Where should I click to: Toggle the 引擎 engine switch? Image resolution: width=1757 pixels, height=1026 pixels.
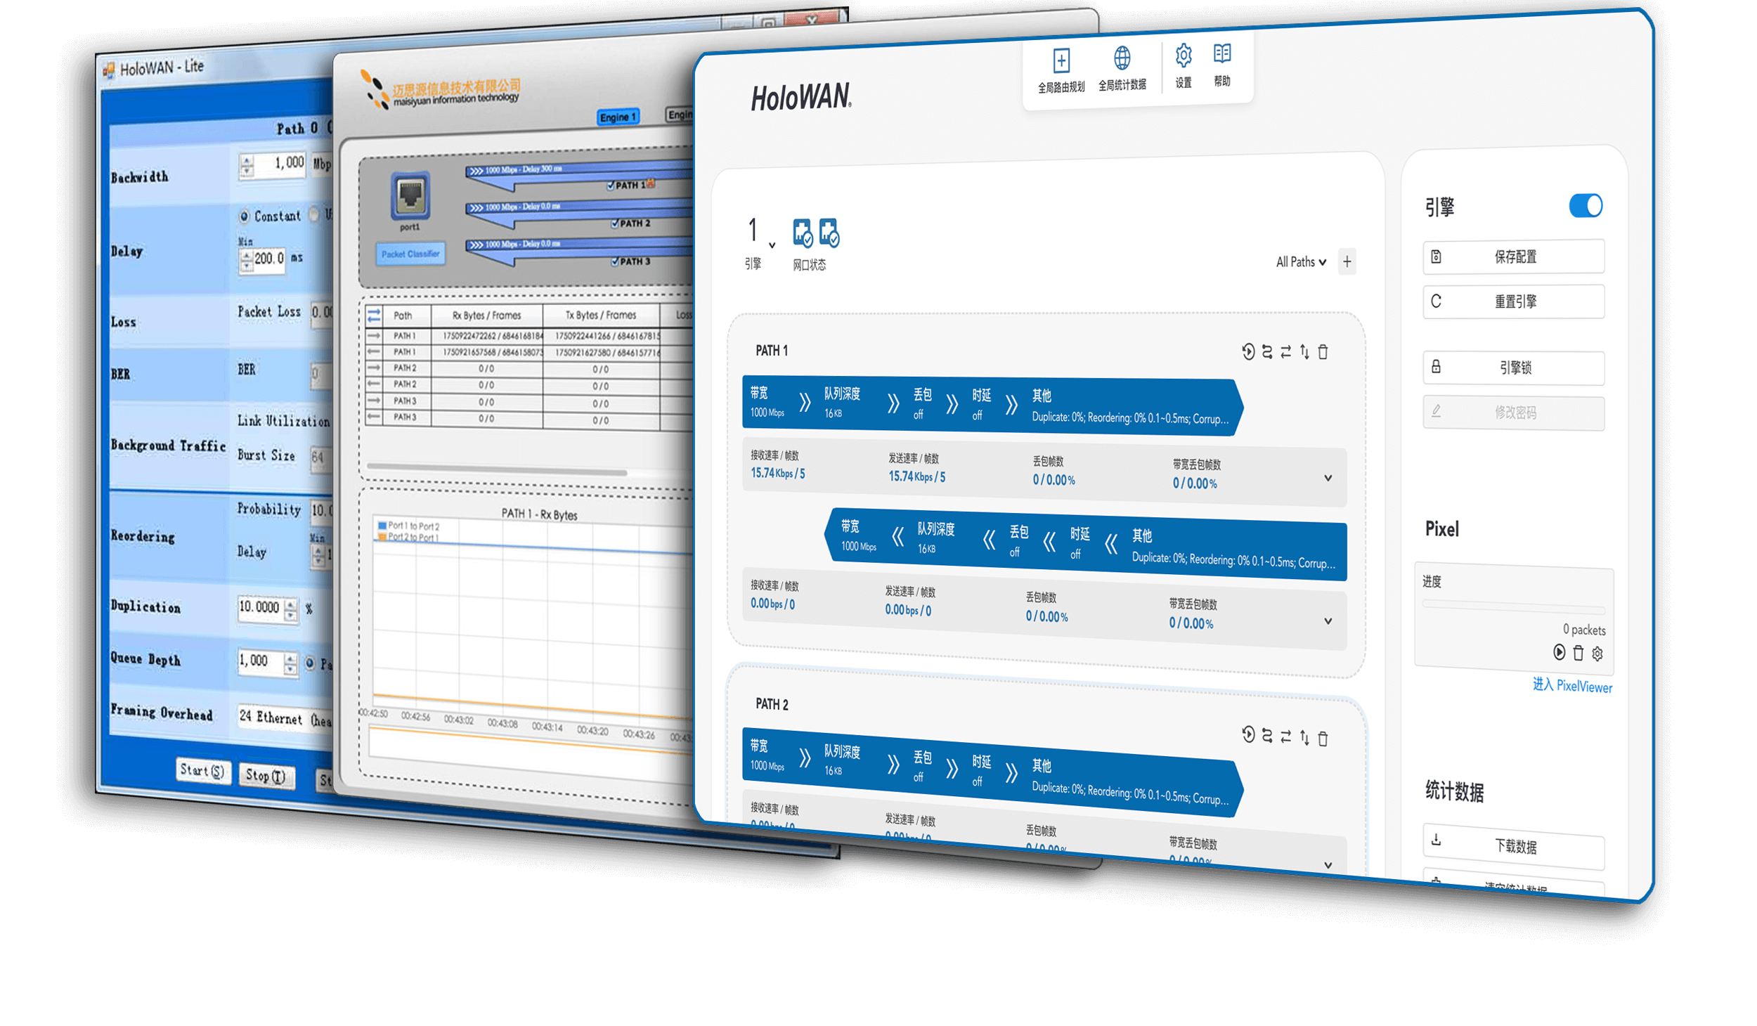pos(1586,206)
